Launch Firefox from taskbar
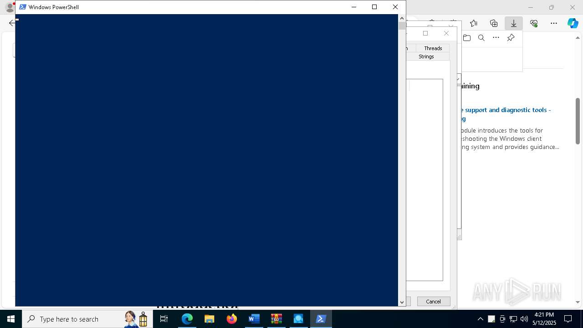Screen dimensions: 583x328 [232, 319]
